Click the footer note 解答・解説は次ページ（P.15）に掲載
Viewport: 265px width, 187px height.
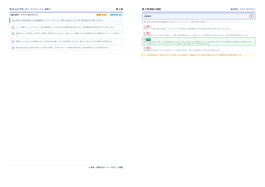(x=106, y=167)
